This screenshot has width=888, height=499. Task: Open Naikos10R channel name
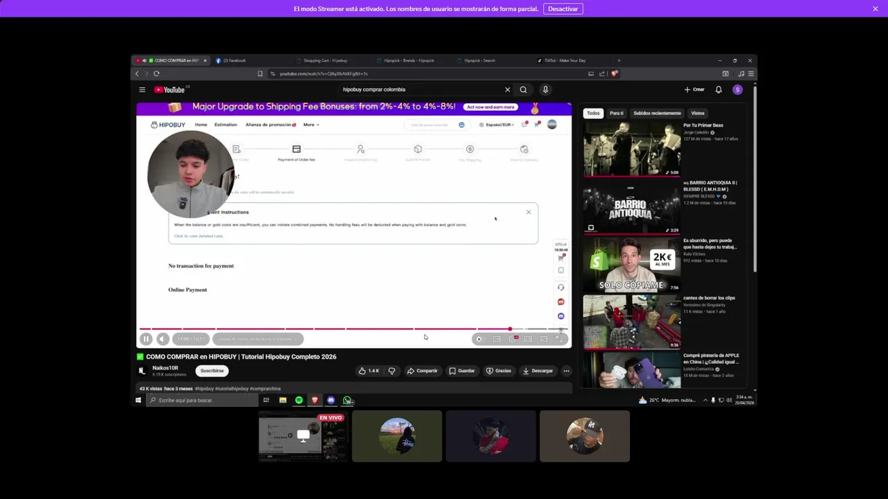pyautogui.click(x=165, y=368)
